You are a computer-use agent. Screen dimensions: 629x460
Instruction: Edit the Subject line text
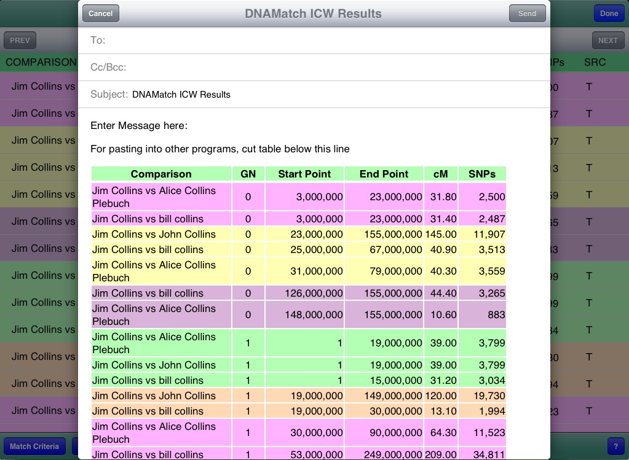[181, 95]
